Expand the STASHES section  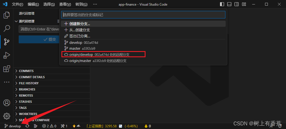[x=52, y=102]
